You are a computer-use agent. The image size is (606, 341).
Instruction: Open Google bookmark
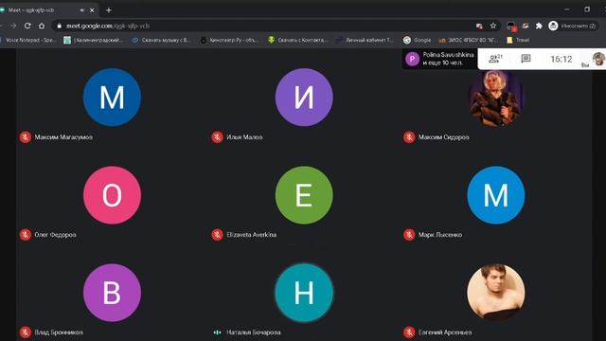tap(417, 40)
